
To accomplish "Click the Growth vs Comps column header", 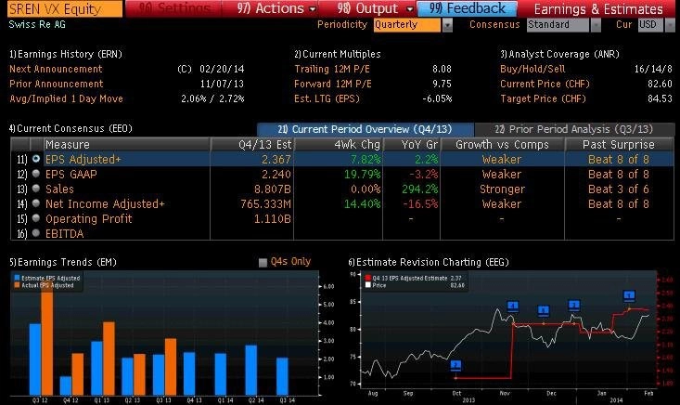I will [x=502, y=145].
